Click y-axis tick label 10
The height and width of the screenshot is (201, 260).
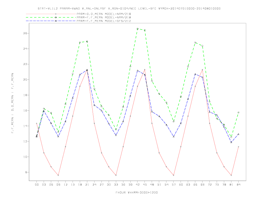click(x=25, y=157)
